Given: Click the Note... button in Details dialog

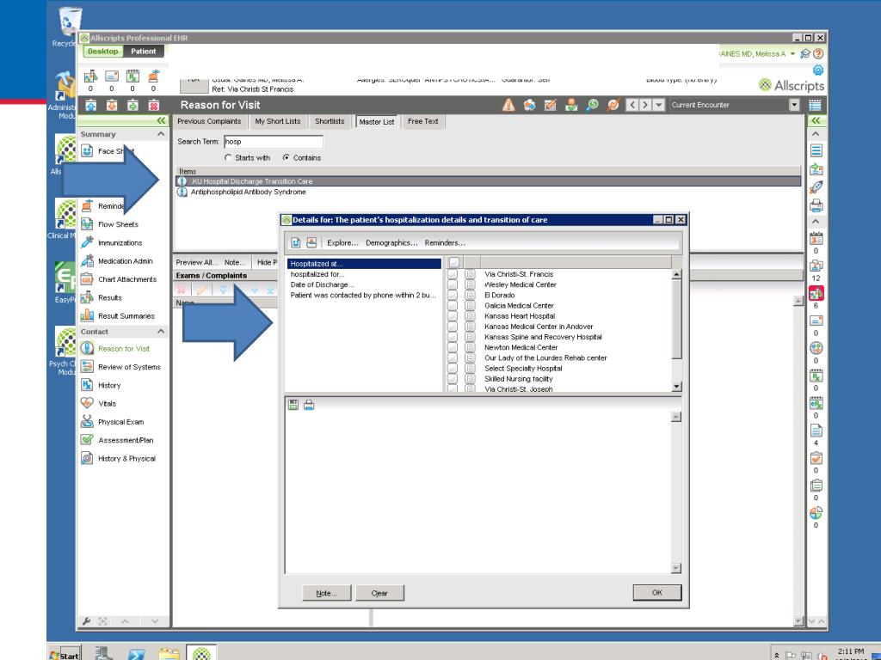Looking at the screenshot, I should (326, 593).
